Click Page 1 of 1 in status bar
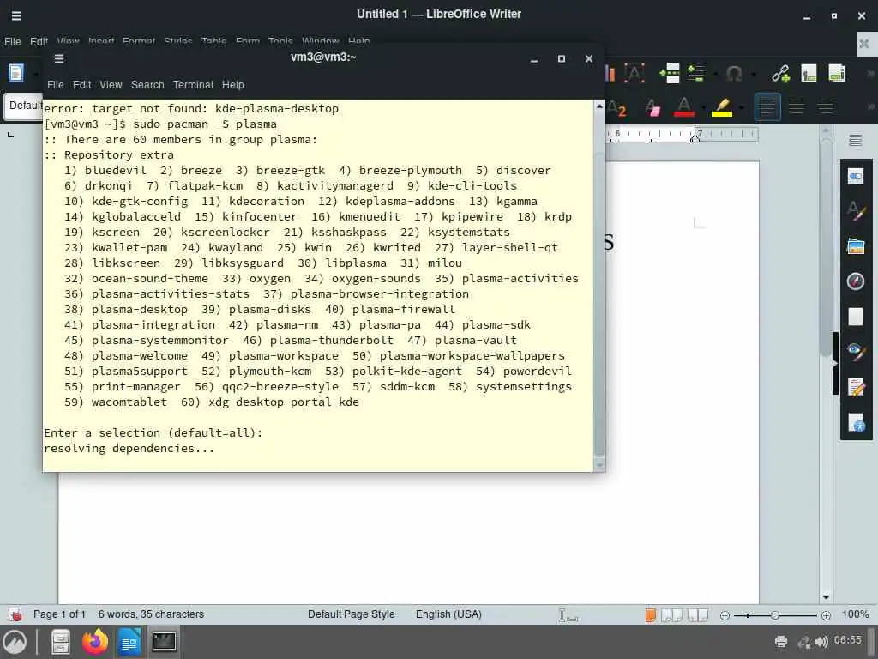Image resolution: width=878 pixels, height=659 pixels. point(59,614)
